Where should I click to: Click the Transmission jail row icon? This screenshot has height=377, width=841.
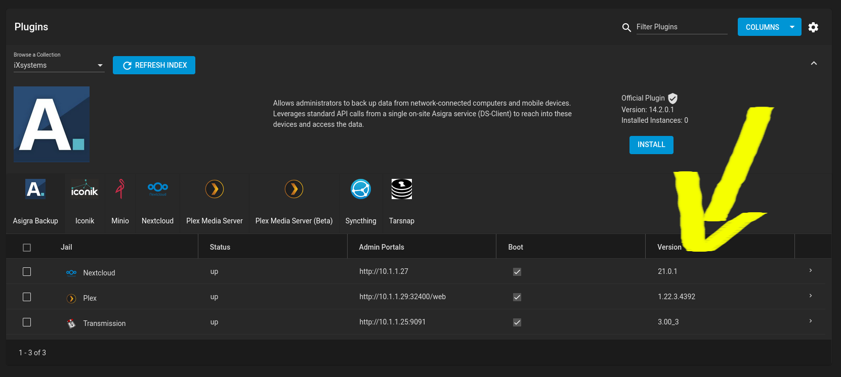click(71, 323)
